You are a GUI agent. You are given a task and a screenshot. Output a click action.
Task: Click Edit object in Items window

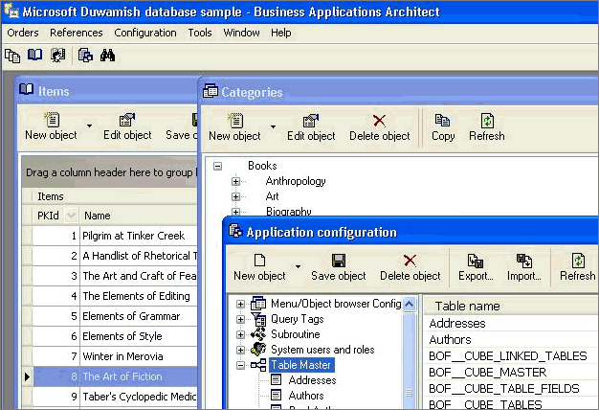(127, 126)
